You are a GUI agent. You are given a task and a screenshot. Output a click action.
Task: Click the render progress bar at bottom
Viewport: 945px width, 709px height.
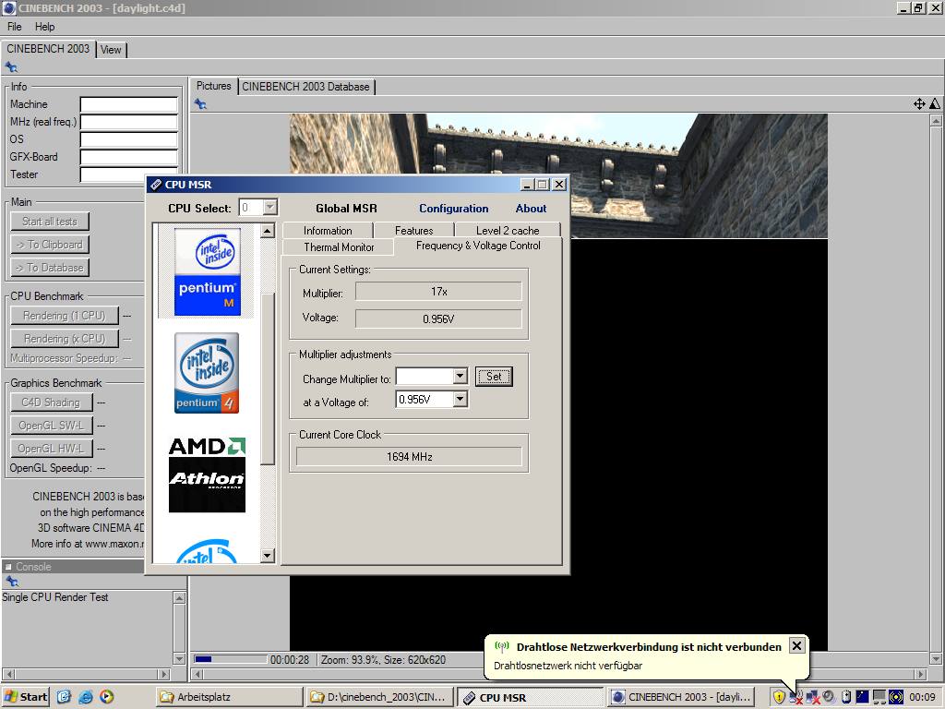pos(230,659)
